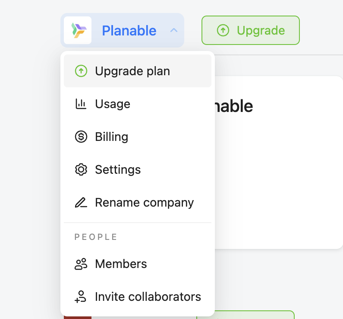Click the Planable workspace name
Viewport: 343px width, 319px height.
pyautogui.click(x=129, y=30)
